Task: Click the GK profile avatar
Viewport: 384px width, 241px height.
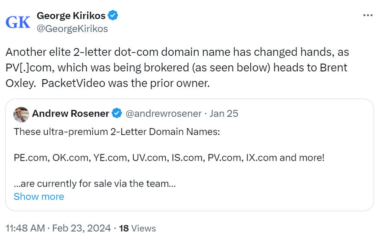Action: 18,22
